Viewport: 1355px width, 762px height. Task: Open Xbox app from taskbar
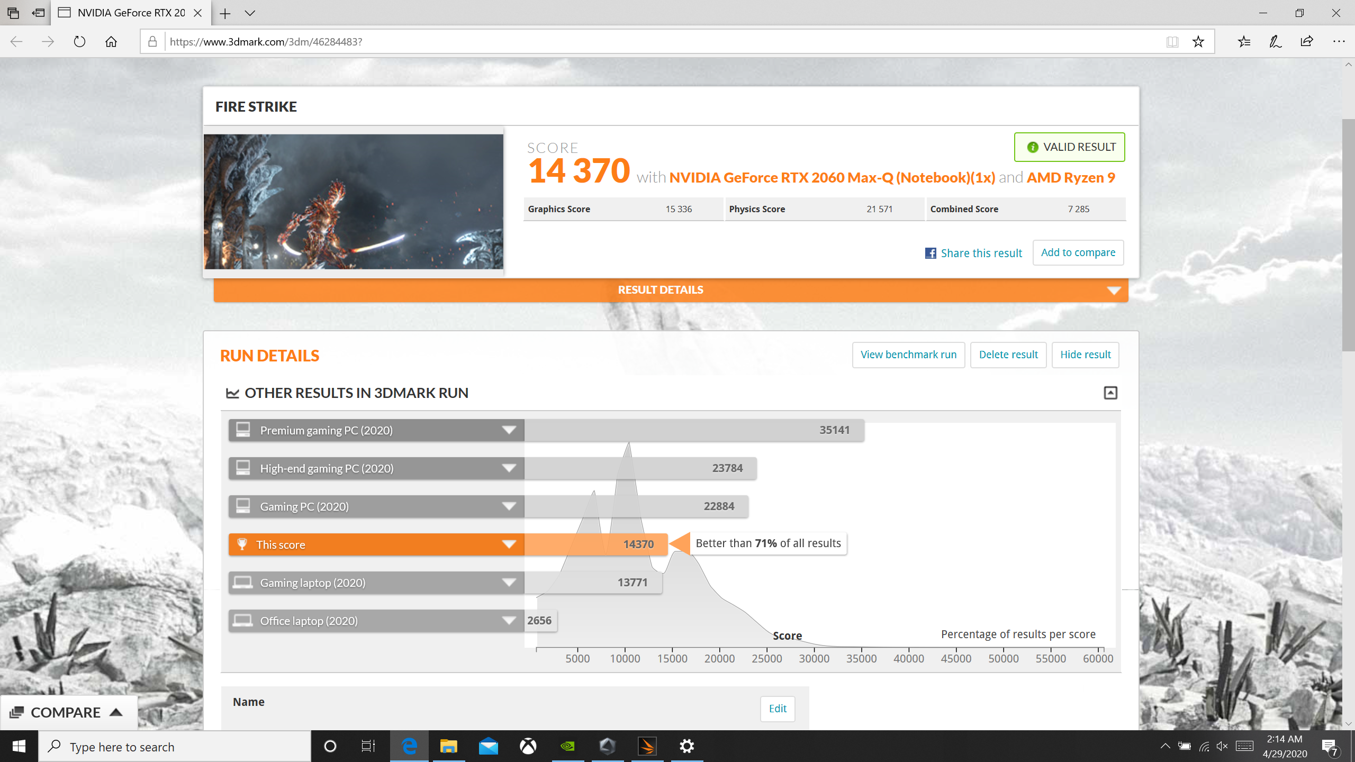[528, 747]
